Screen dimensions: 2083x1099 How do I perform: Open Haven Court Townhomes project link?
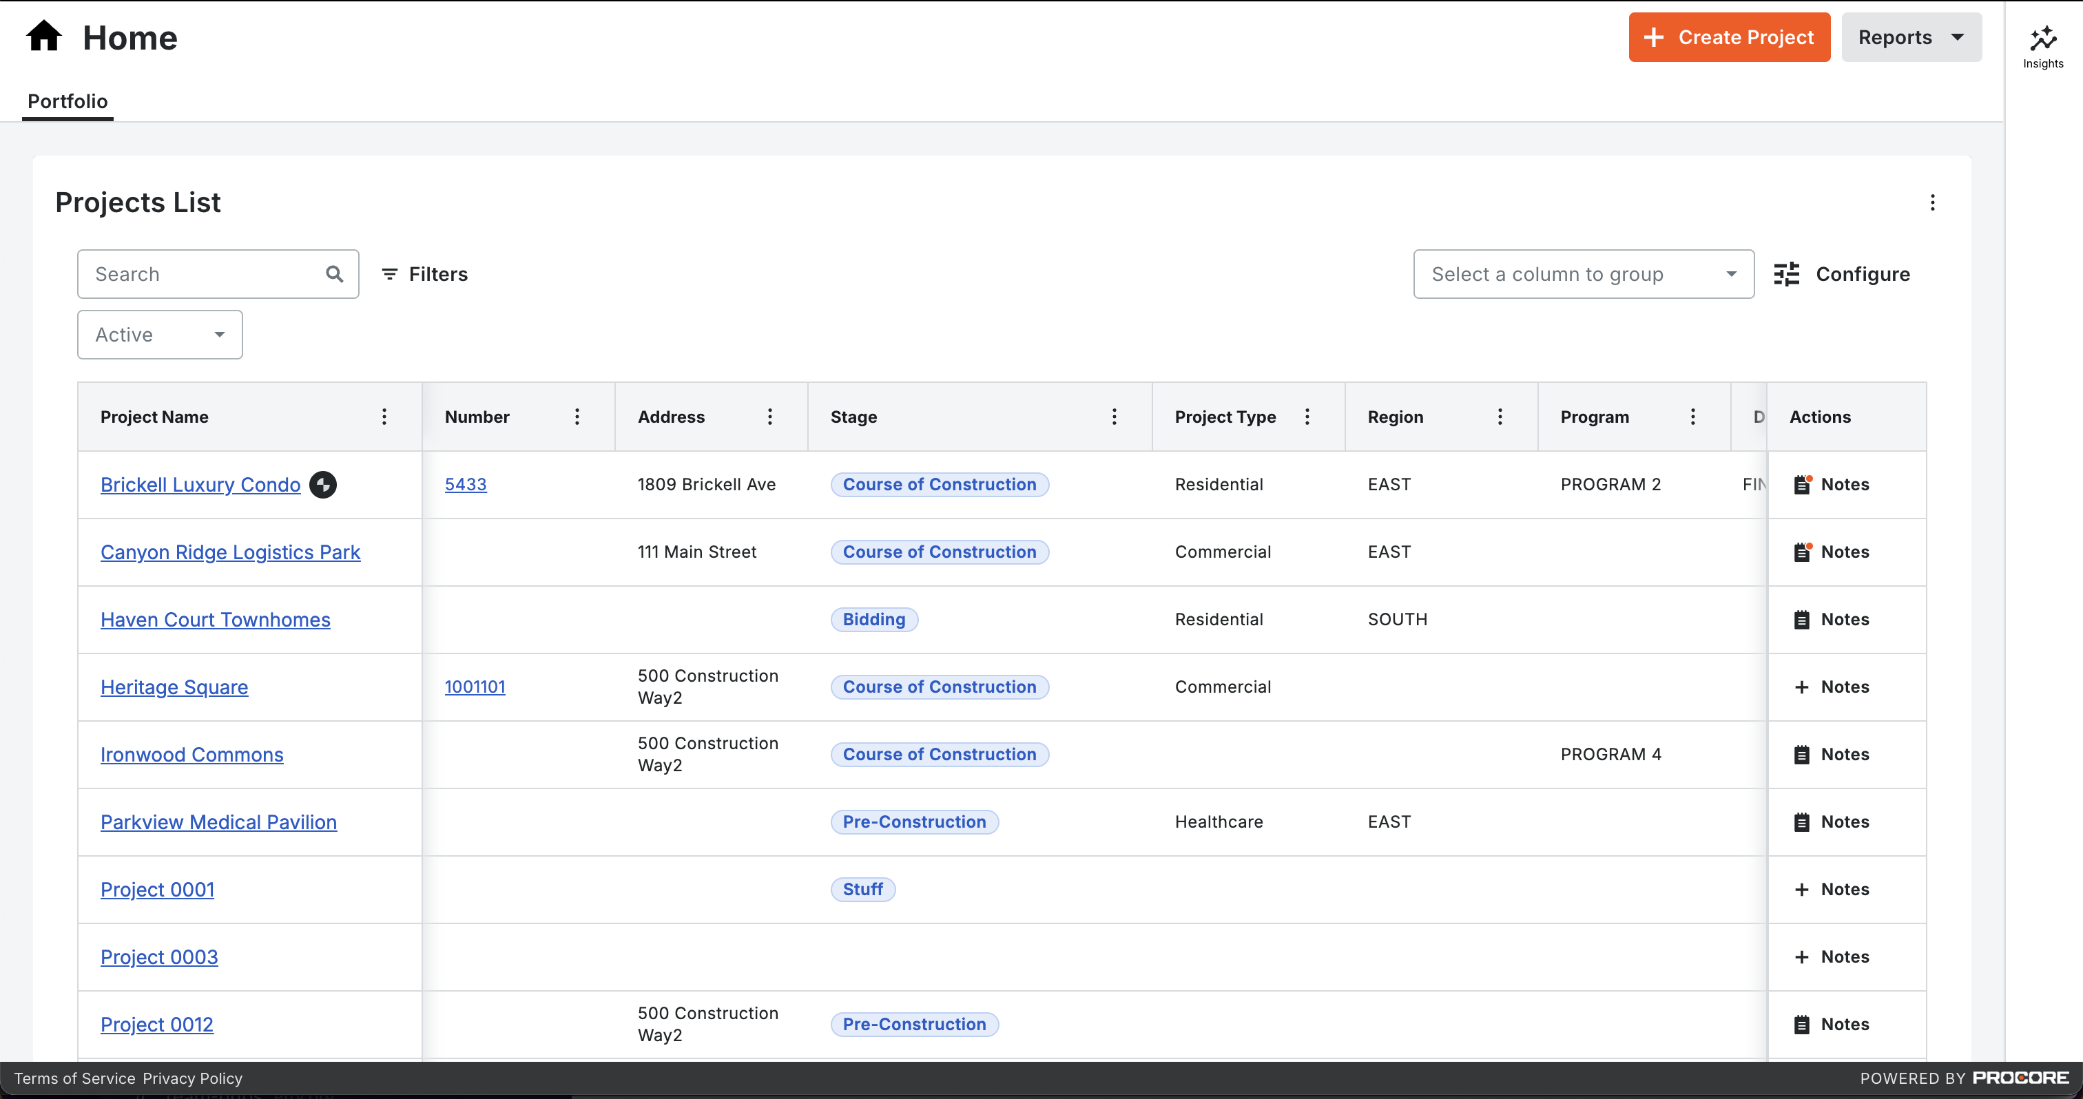(x=215, y=620)
